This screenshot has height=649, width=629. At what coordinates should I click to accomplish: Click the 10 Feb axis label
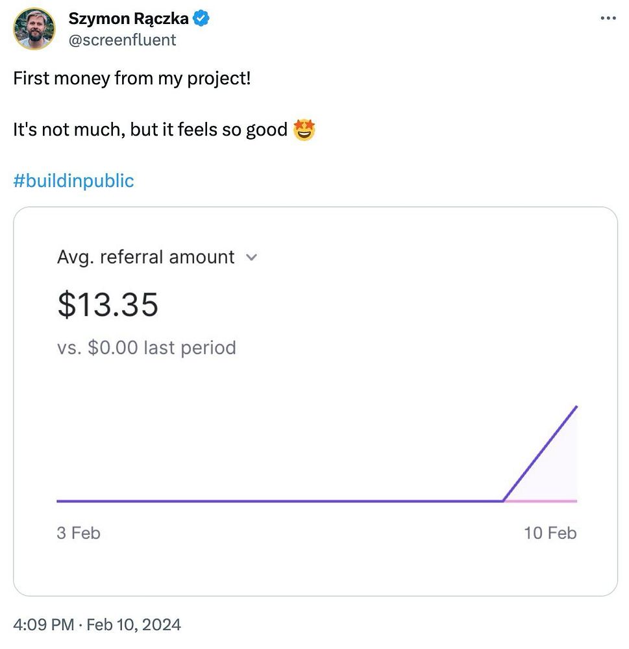550,533
